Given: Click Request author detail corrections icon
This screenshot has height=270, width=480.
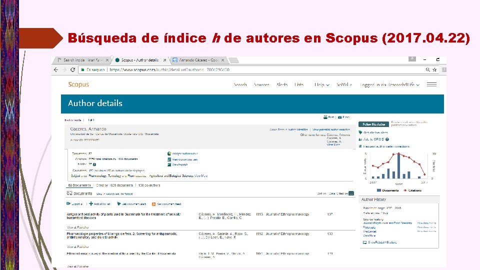Looking at the screenshot, I should click(360, 146).
